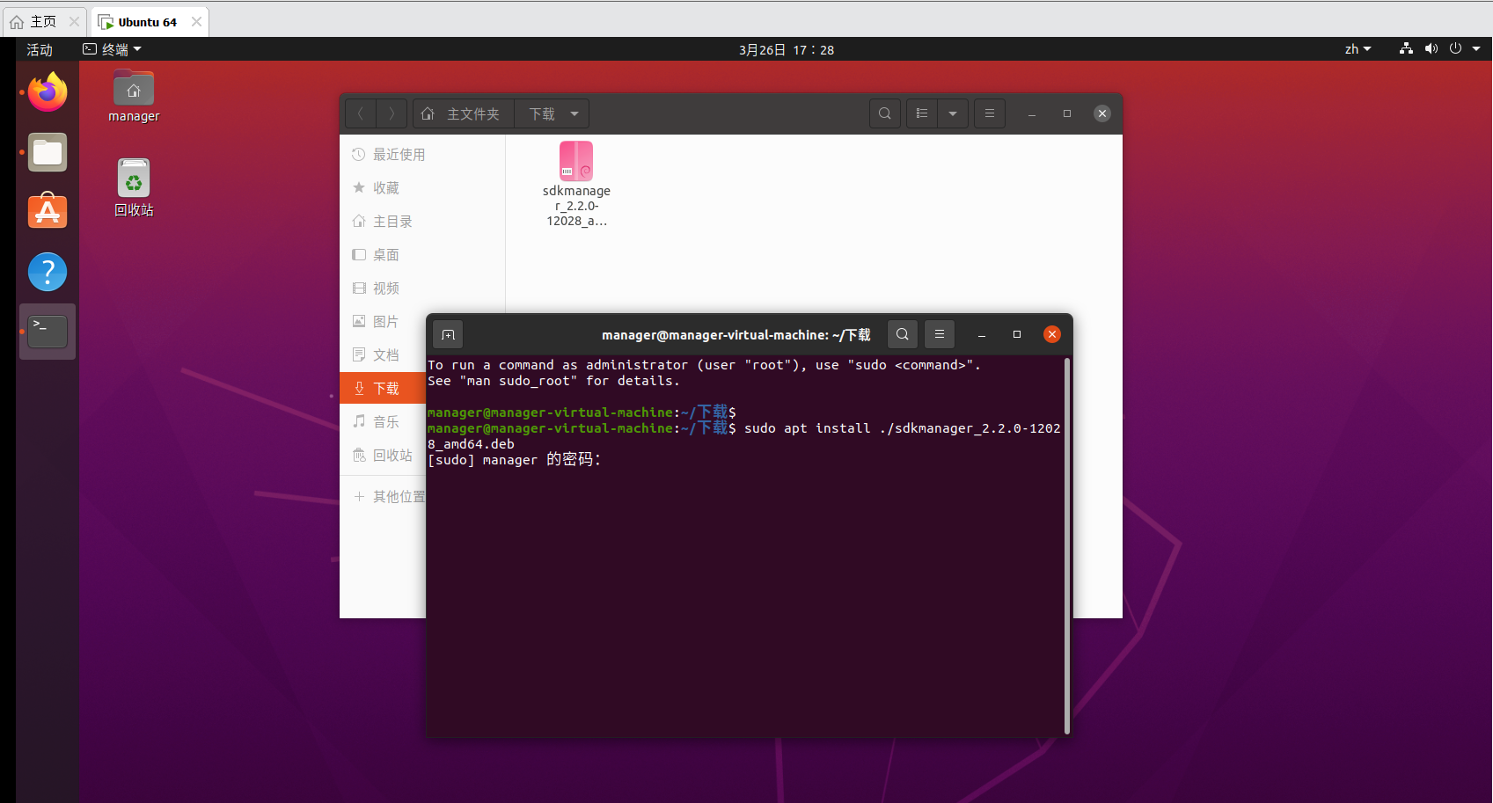Image resolution: width=1493 pixels, height=803 pixels.
Task: Open the 终端 application menu
Action: [112, 49]
